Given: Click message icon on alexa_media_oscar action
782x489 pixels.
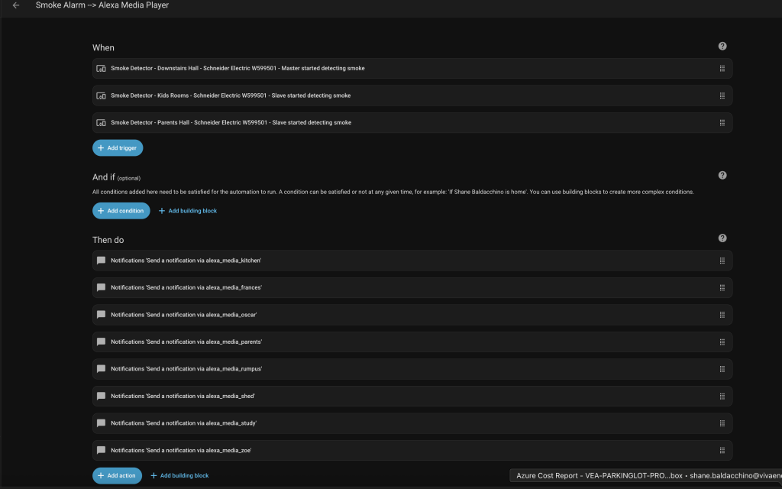Looking at the screenshot, I should [101, 315].
